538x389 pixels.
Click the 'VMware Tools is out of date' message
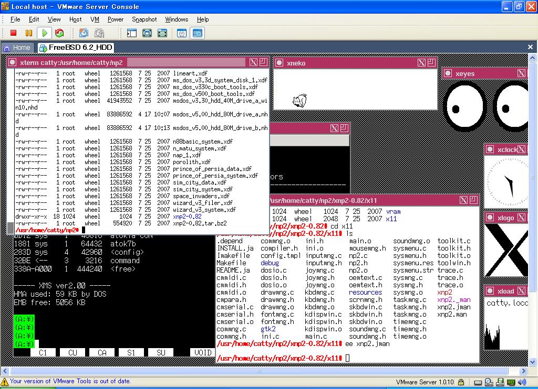coord(70,381)
